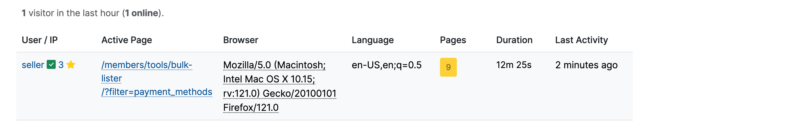Click the bold '1 online' text
The height and width of the screenshot is (127, 794).
click(141, 13)
